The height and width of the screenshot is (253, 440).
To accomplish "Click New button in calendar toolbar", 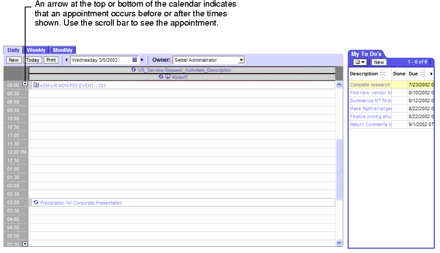I will coord(14,60).
